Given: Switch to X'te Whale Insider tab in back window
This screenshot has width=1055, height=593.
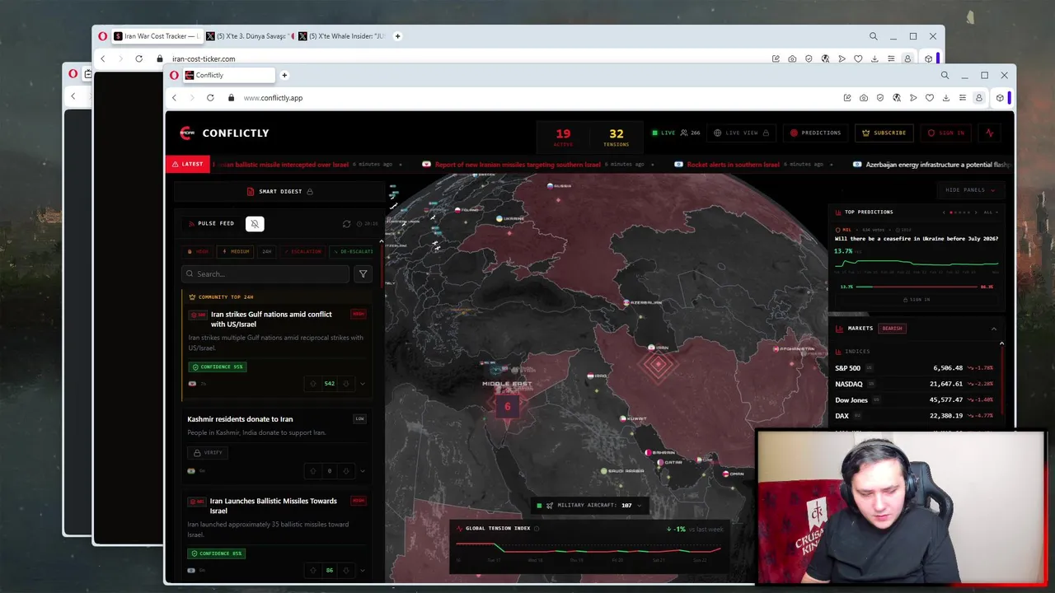Looking at the screenshot, I should point(343,36).
